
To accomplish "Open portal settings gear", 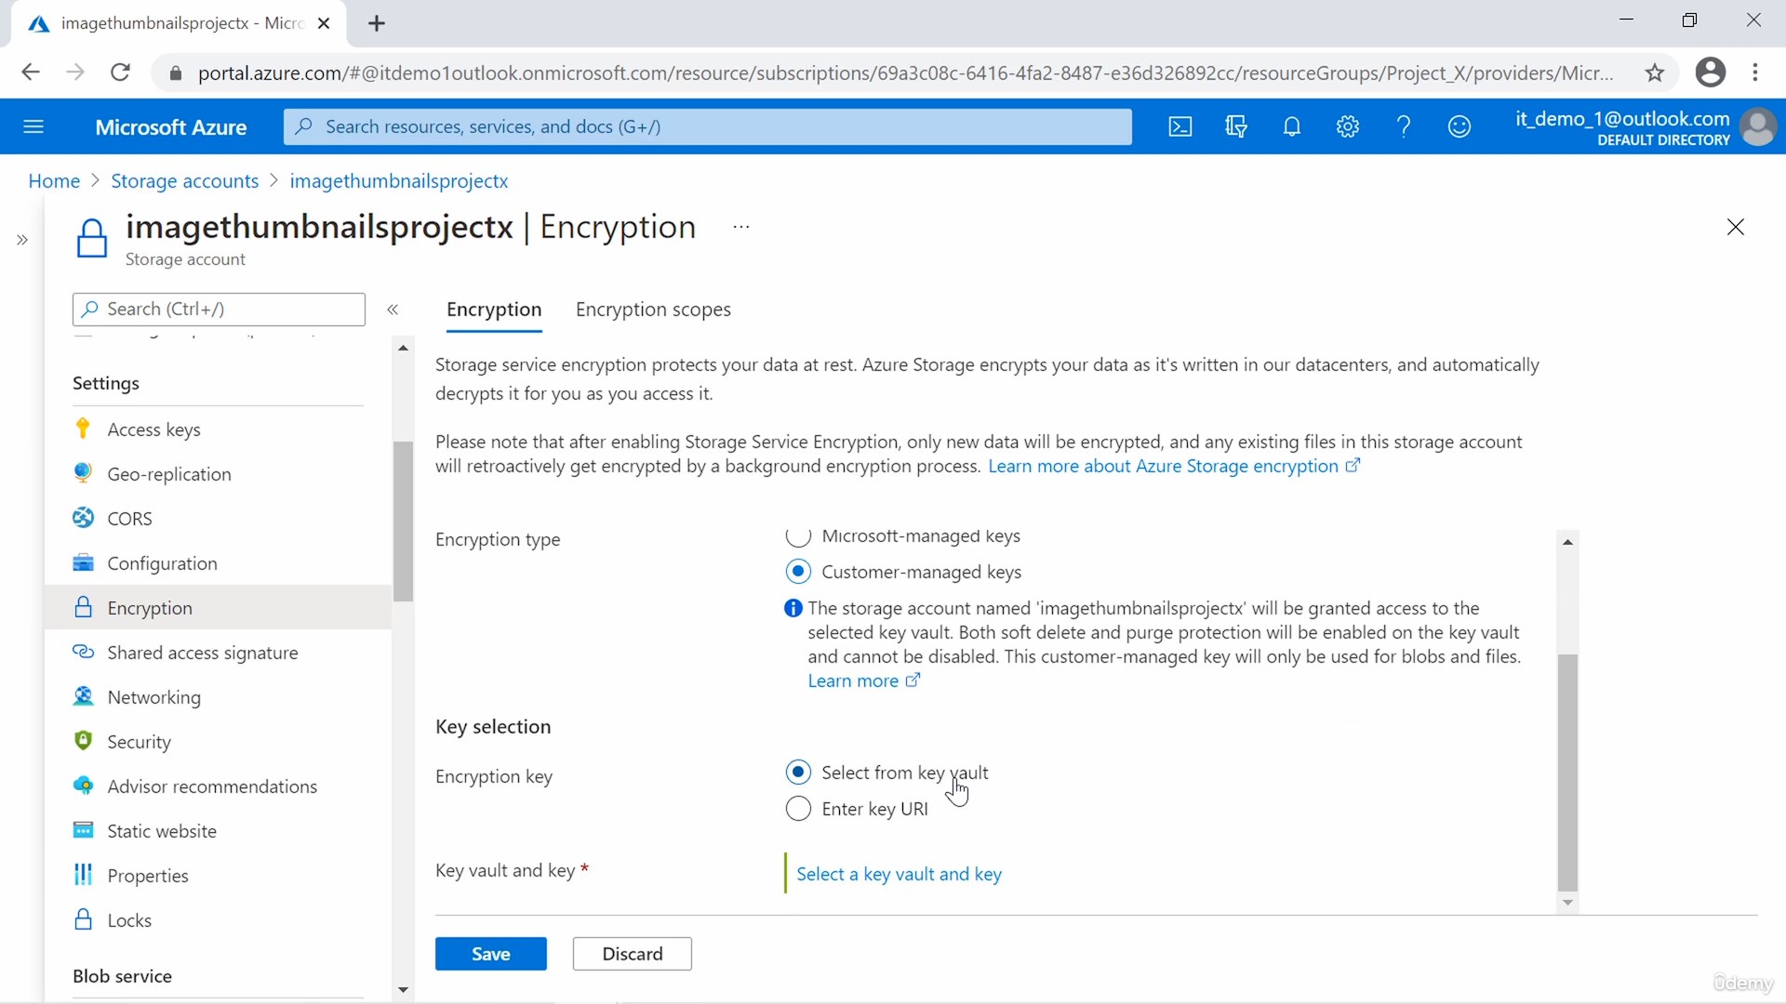I will tap(1348, 126).
